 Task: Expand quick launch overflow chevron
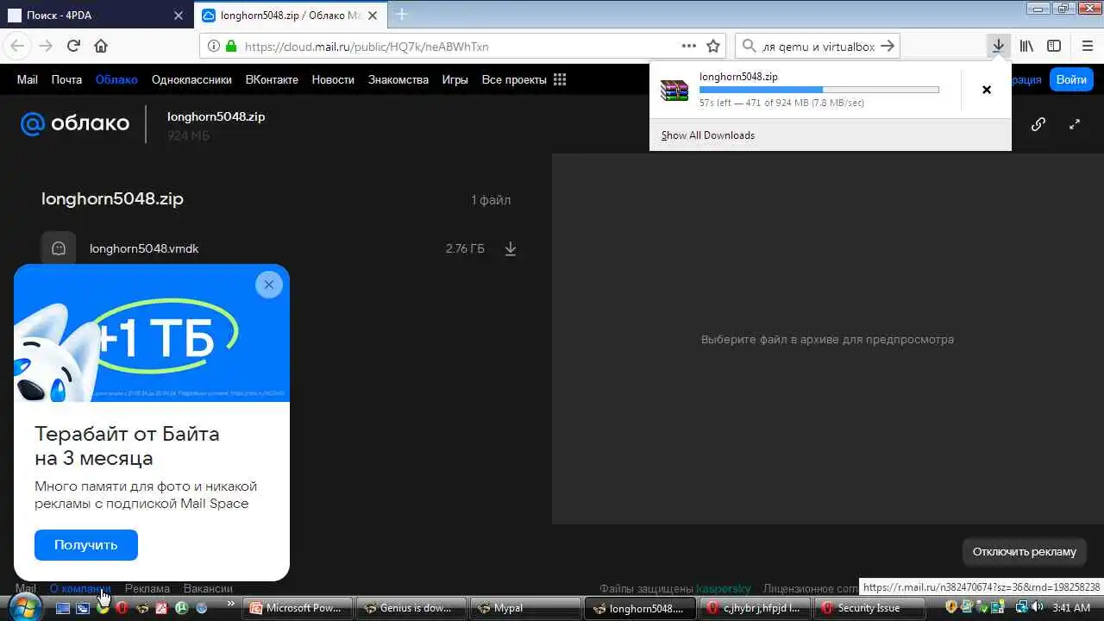pyautogui.click(x=231, y=604)
